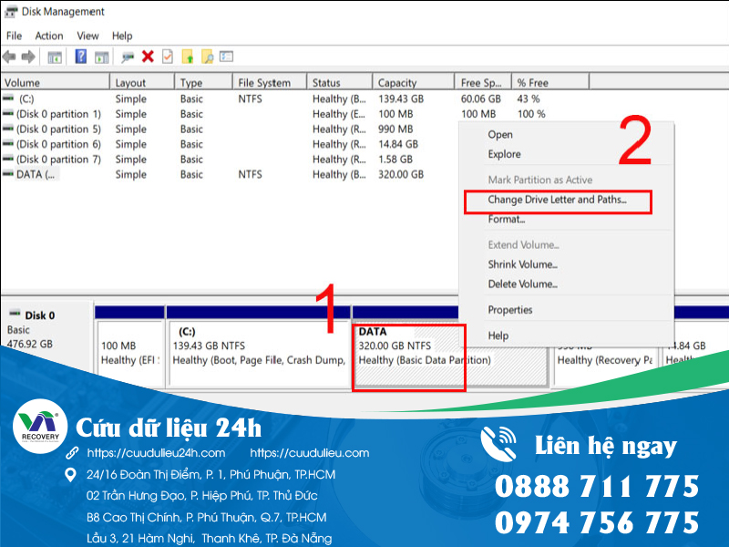Sort by the Status column header
The height and width of the screenshot is (547, 729).
[x=340, y=82]
